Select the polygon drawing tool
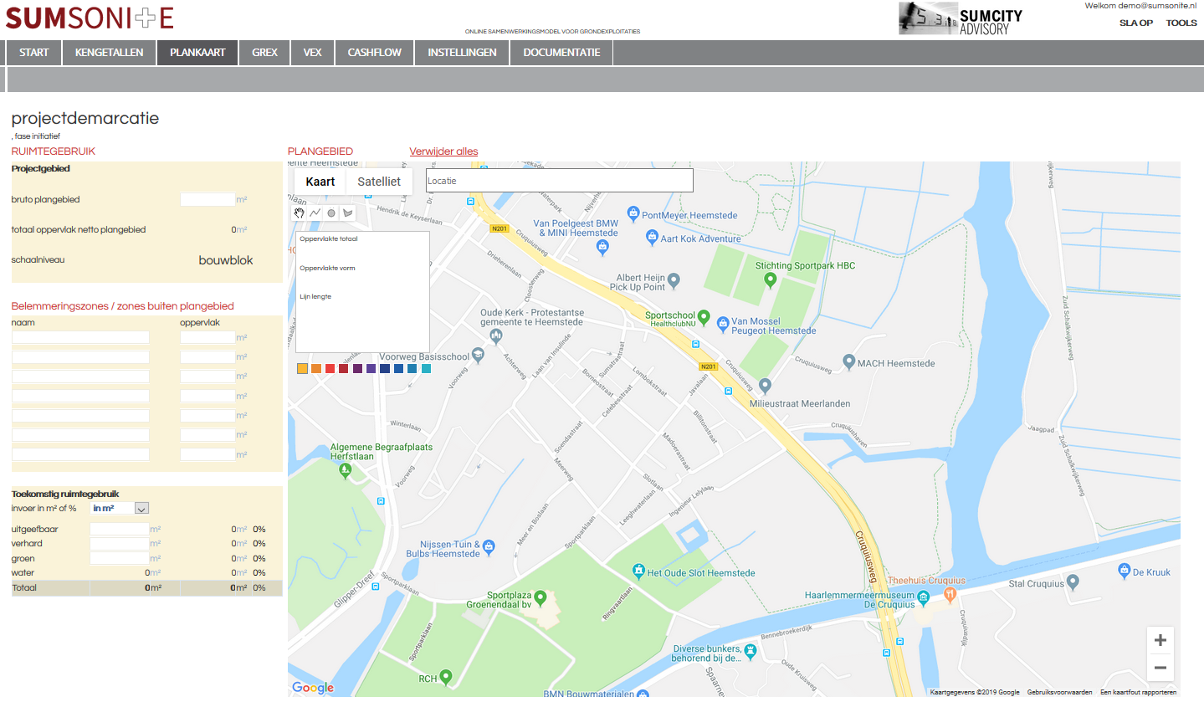 click(347, 213)
